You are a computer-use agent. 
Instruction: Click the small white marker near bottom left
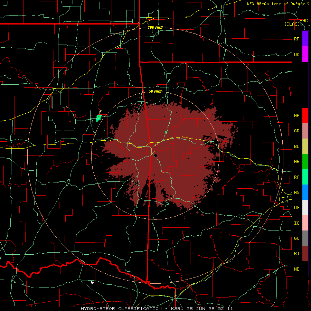[x=92, y=282]
